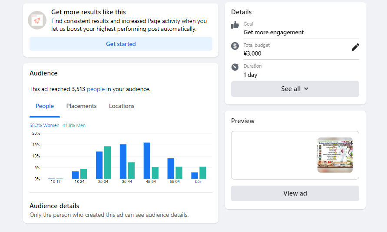Click the See all button
Image resolution: width=387 pixels, height=232 pixels.
click(295, 89)
